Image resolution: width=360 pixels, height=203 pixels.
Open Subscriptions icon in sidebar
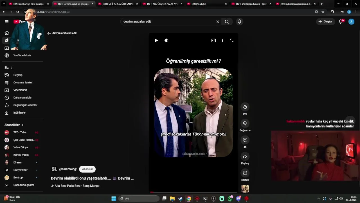click(x=7, y=48)
